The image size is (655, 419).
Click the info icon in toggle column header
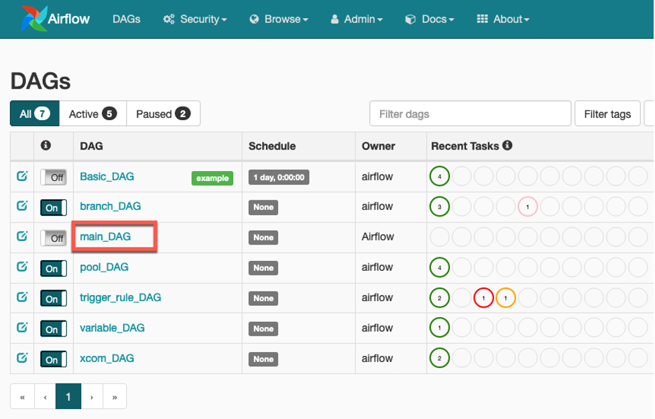coord(46,145)
